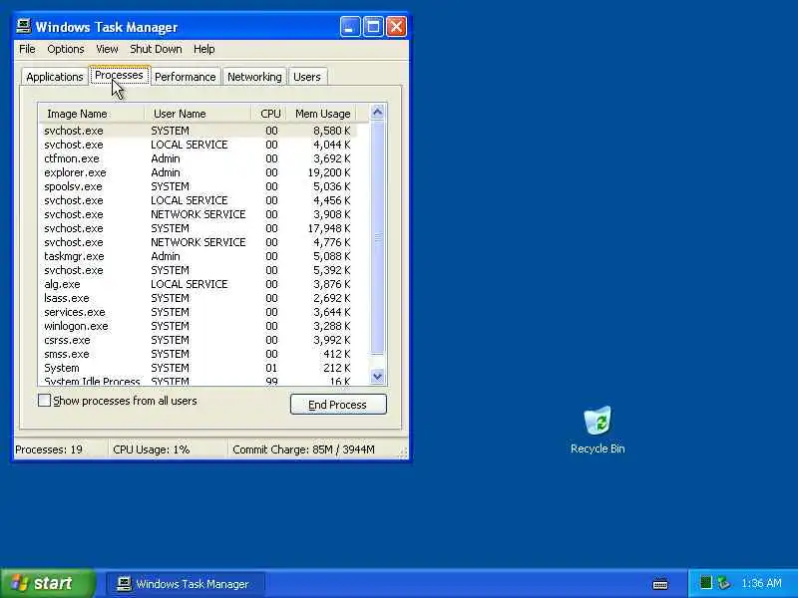Screen dimensions: 798x598
Task: Select the Processes tab
Action: pos(119,75)
